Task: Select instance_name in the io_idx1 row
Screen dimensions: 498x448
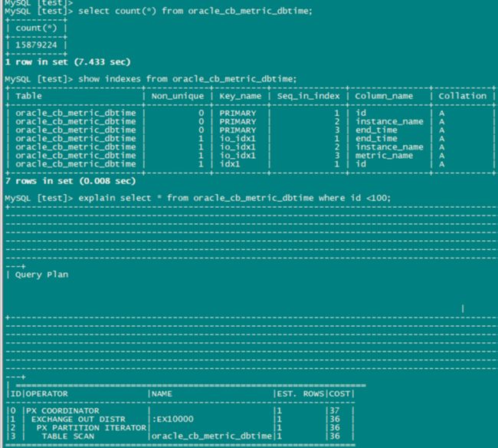Action: coord(389,147)
